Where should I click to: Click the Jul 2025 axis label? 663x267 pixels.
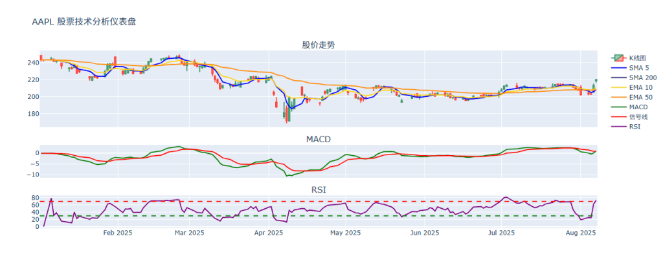(502, 233)
